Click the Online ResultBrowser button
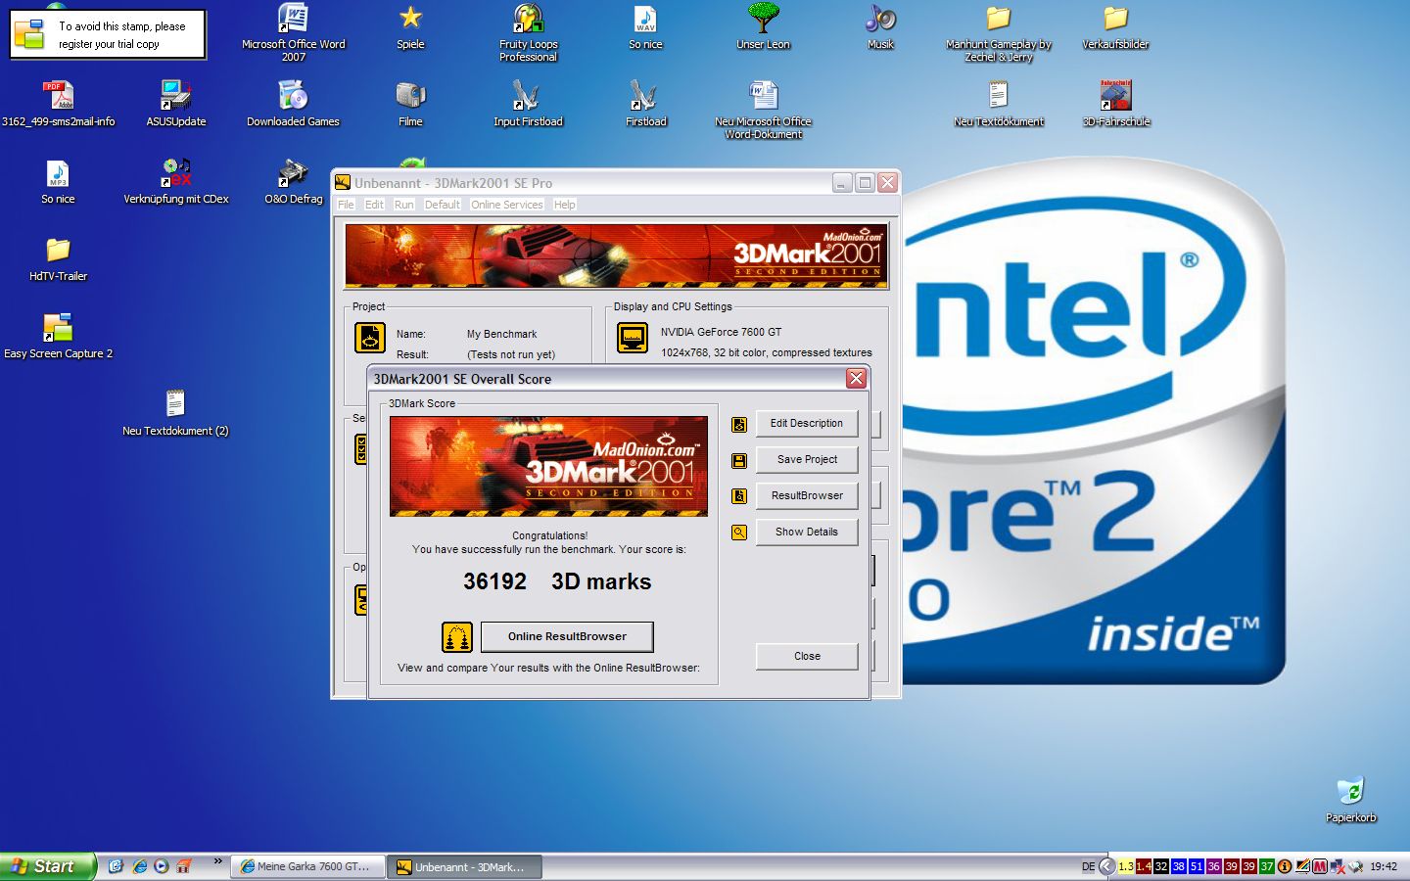 (567, 637)
